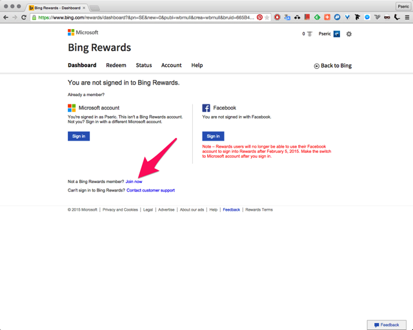Click the Feedback button at bottom right
This screenshot has height=330, width=413.
tap(387, 325)
